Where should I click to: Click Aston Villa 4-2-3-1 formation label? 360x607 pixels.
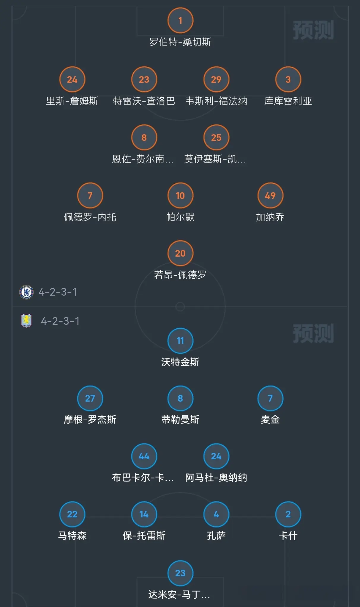tap(60, 321)
